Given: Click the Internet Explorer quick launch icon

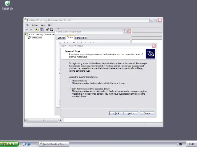Looking at the screenshot, I should (x=29, y=144).
